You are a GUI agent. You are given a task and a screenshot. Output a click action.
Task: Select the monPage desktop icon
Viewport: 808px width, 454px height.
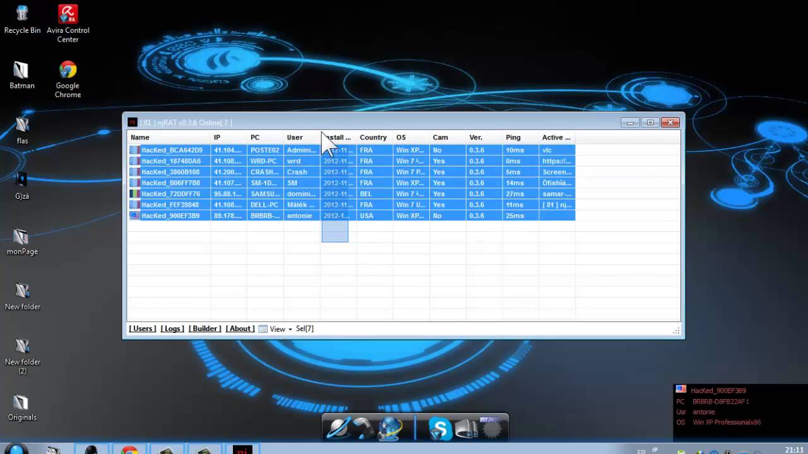[x=22, y=241]
